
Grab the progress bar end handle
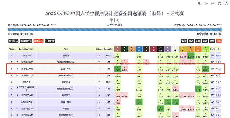221,30
